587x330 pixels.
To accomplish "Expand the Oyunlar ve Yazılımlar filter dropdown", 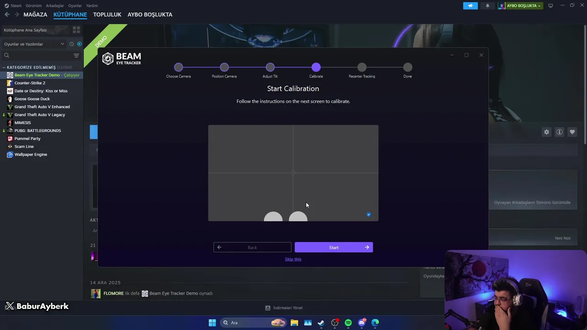I will point(34,44).
